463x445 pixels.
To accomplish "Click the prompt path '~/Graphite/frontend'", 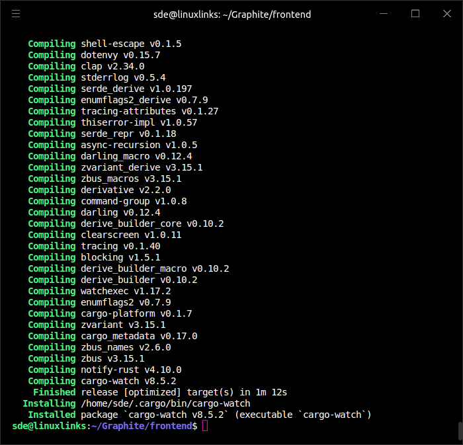I will (x=142, y=426).
